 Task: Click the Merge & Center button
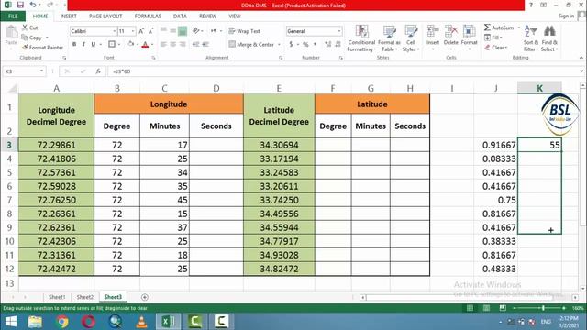click(251, 45)
